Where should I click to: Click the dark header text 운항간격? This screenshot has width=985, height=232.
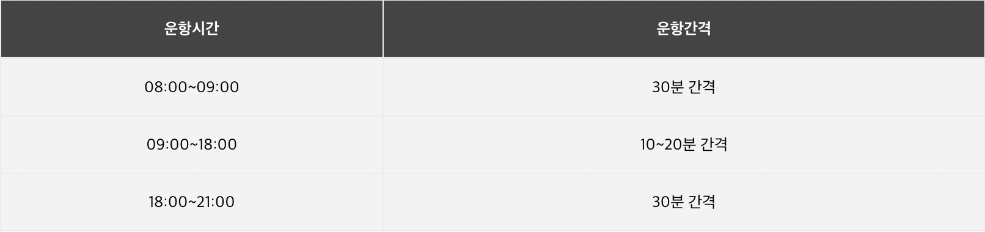point(684,29)
